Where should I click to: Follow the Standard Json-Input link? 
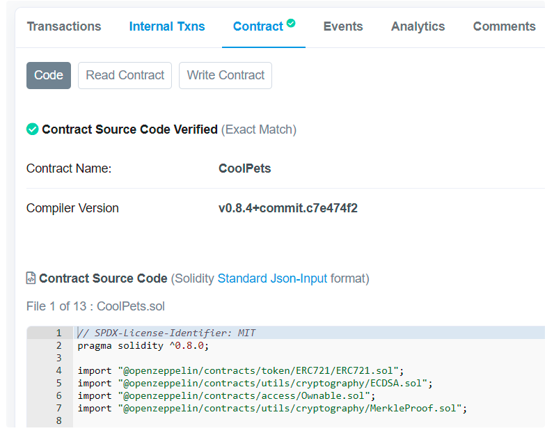coord(272,278)
